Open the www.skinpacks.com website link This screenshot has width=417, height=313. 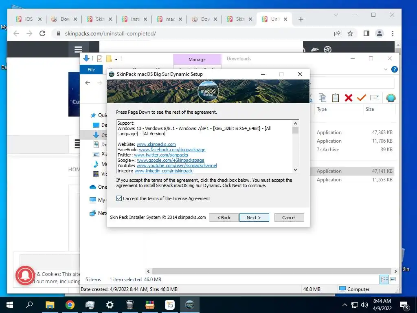156,144
